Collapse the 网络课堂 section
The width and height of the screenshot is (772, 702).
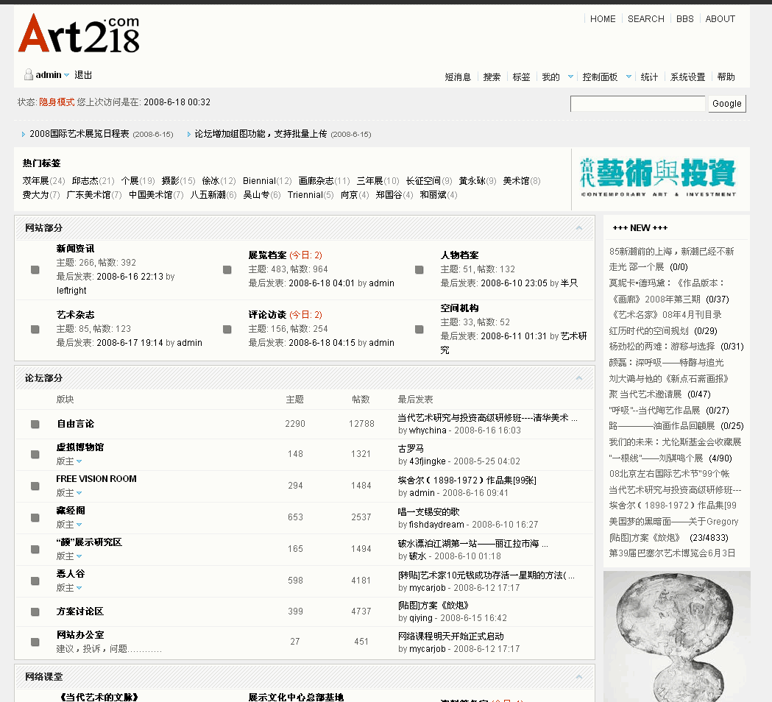pos(579,677)
